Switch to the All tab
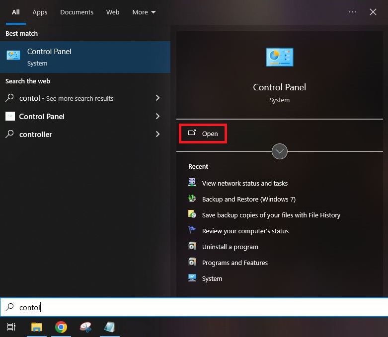Image resolution: width=388 pixels, height=337 pixels. pos(15,12)
